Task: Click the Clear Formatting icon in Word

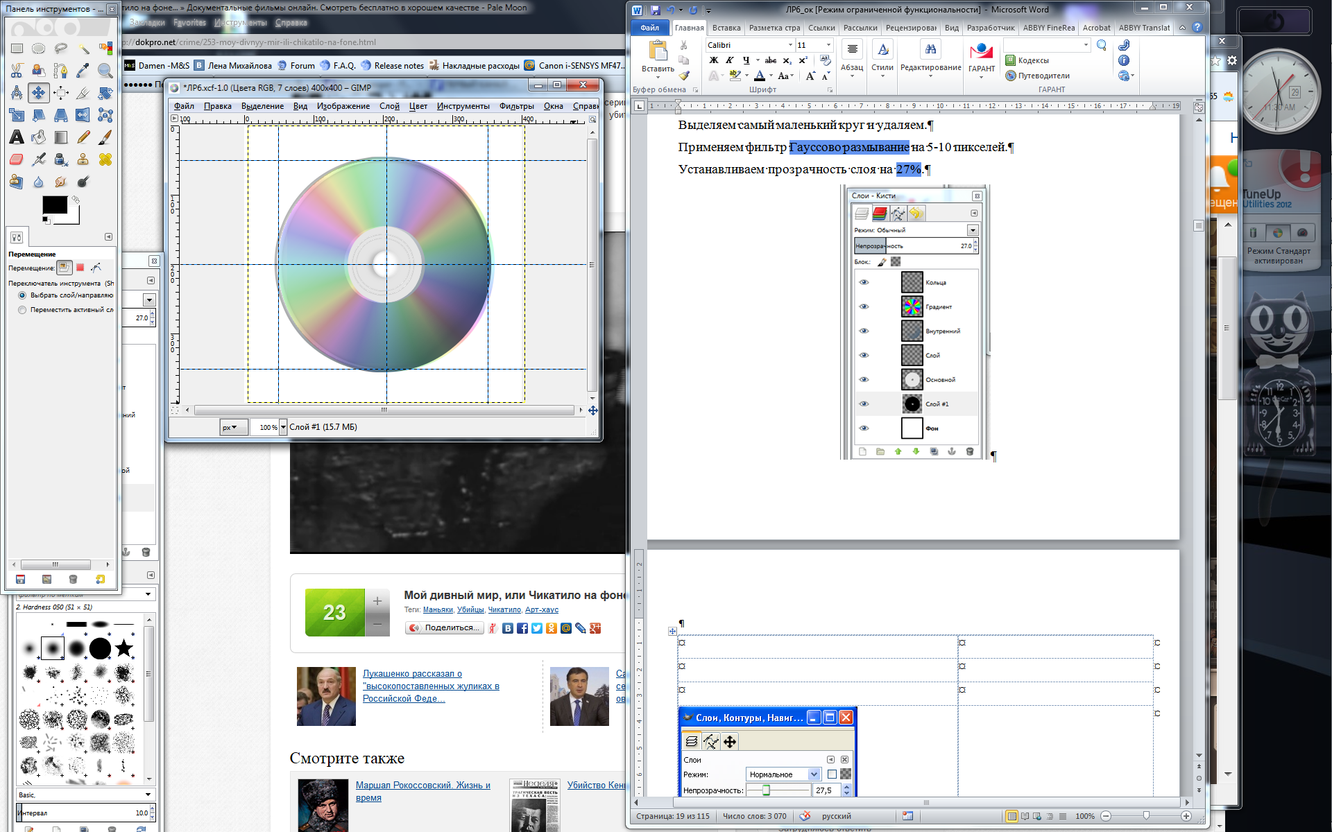Action: (x=825, y=60)
